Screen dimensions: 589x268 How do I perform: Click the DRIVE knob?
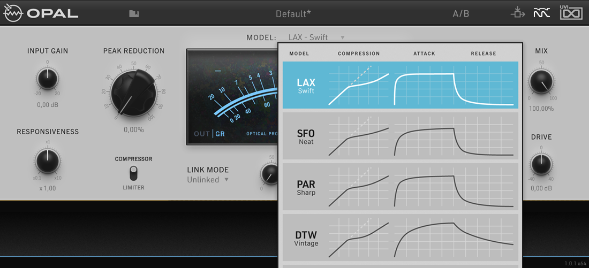[541, 164]
